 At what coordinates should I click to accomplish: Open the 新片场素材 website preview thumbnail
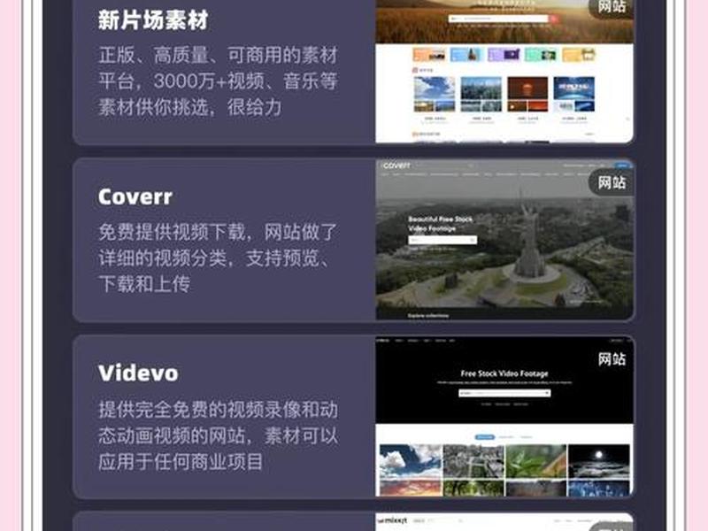pos(504,72)
